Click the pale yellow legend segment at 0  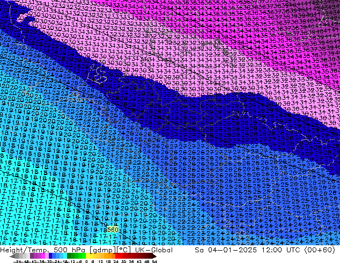coord(87,256)
